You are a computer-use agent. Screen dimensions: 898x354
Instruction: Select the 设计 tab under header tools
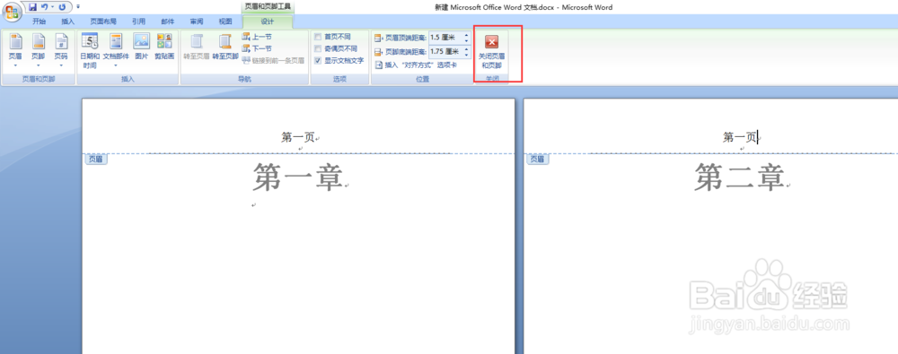268,22
